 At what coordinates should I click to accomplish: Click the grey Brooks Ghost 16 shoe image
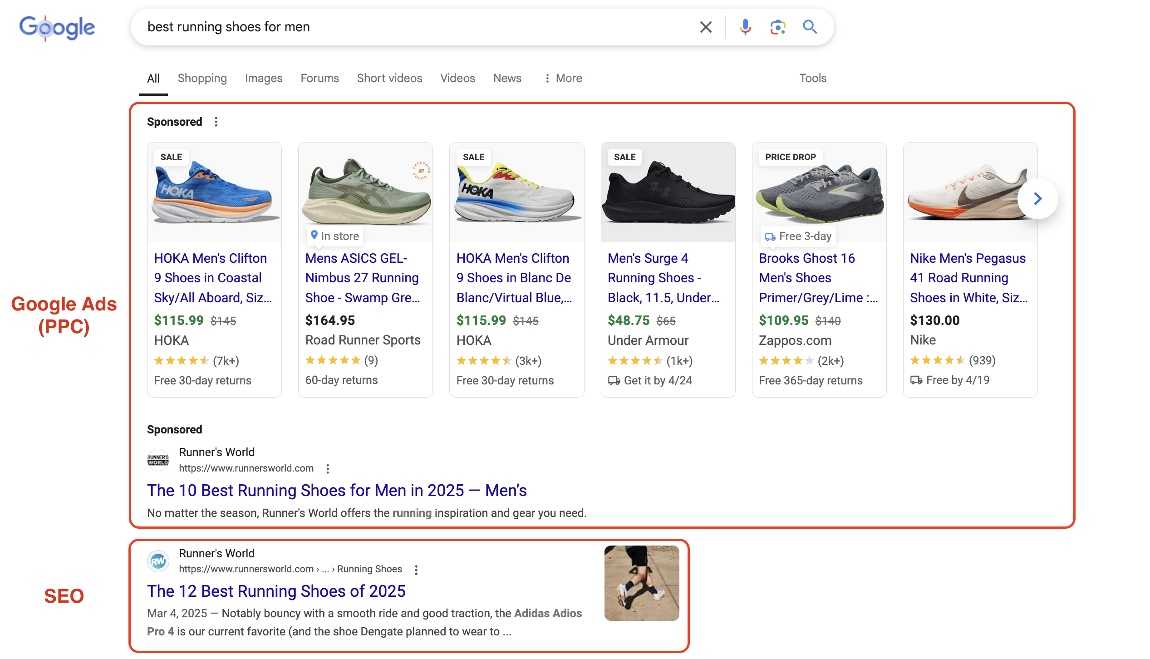point(819,193)
